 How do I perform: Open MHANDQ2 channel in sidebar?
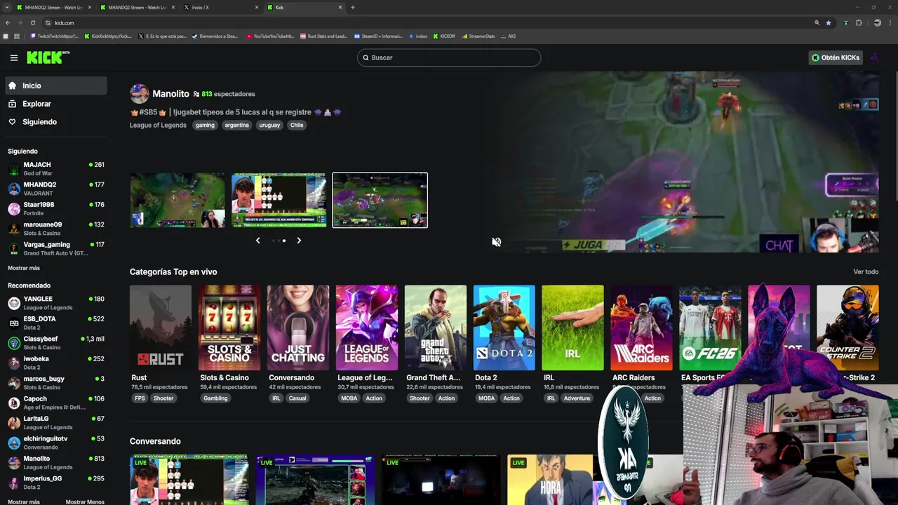tap(56, 189)
